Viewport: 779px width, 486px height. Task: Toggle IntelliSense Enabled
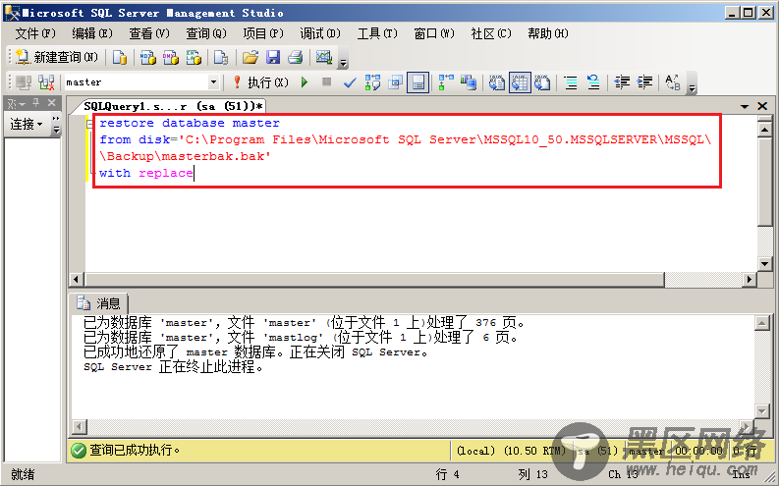coord(417,81)
